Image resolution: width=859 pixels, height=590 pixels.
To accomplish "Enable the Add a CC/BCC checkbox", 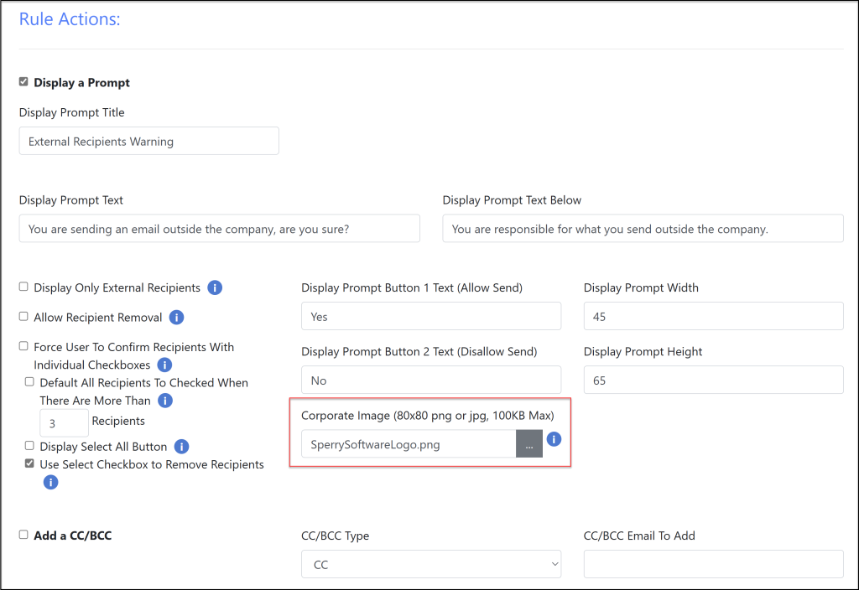I will pyautogui.click(x=24, y=535).
